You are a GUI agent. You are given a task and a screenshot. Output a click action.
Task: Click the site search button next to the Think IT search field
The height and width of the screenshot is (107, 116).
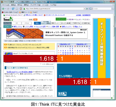tap(31, 19)
